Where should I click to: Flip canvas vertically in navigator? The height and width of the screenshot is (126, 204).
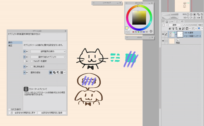click(202, 18)
